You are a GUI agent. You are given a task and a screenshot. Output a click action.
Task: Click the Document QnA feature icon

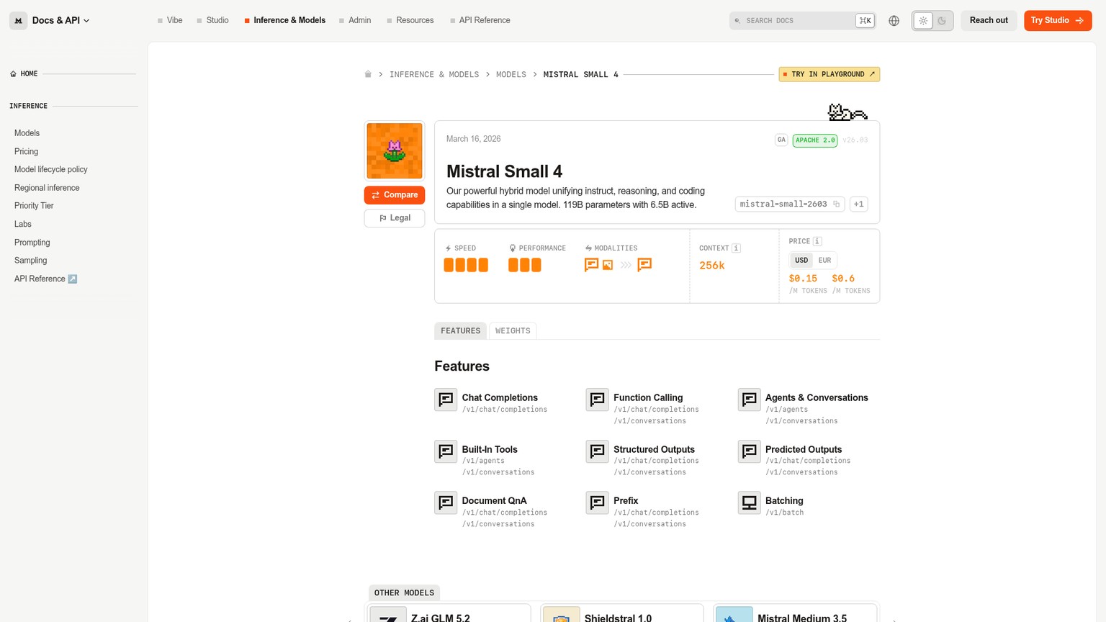[x=446, y=502]
